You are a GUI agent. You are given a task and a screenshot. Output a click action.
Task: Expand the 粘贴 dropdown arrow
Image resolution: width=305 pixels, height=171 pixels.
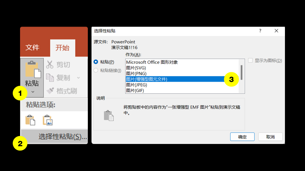pos(33,92)
